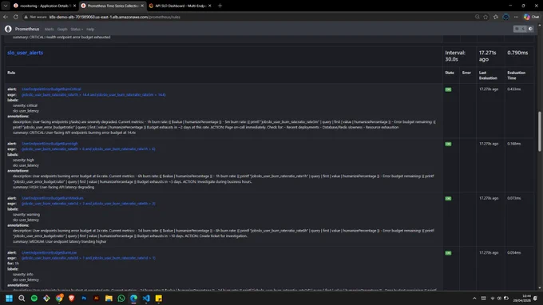
Task: Open the Help page in navbar
Action: point(90,30)
